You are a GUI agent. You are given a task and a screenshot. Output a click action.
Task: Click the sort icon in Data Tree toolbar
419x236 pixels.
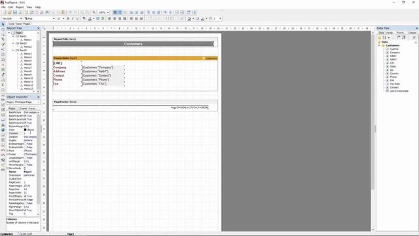coord(384,37)
